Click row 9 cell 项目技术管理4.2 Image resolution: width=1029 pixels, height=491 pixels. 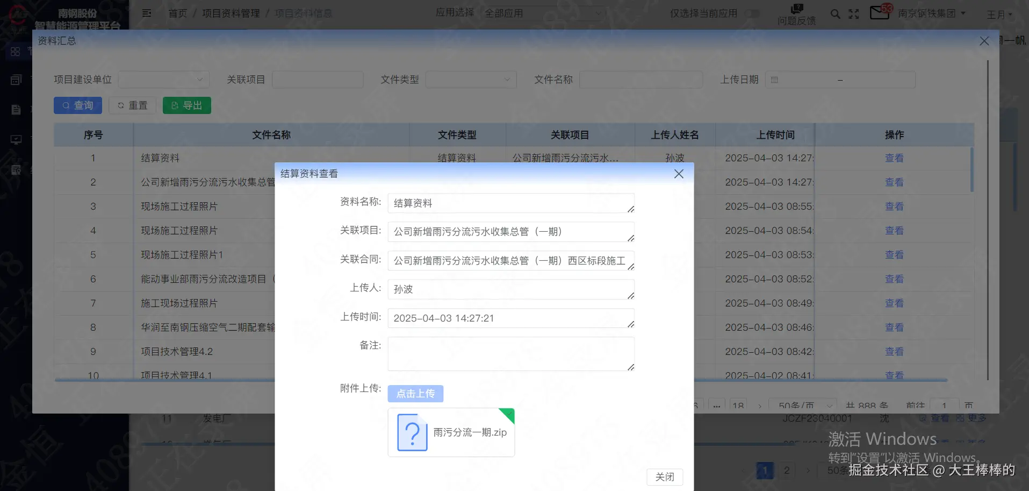pos(177,352)
